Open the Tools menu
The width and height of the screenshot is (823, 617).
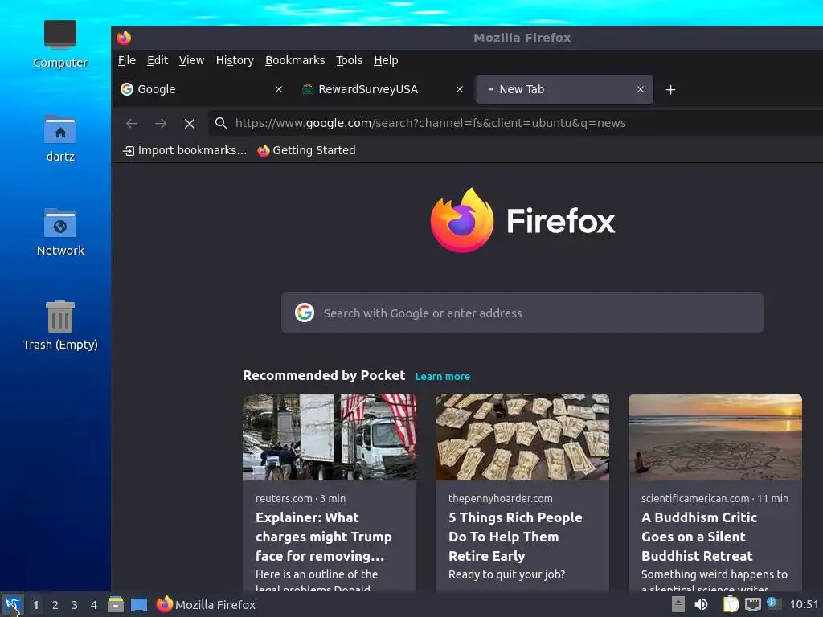point(350,60)
